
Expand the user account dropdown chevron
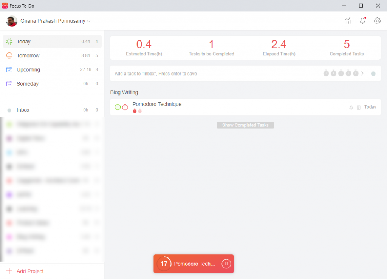click(89, 22)
